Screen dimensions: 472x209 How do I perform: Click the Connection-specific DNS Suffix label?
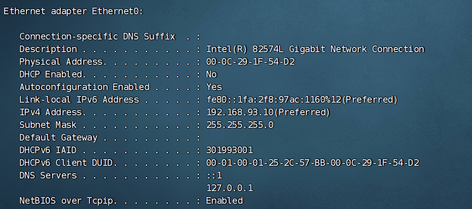[97, 36]
